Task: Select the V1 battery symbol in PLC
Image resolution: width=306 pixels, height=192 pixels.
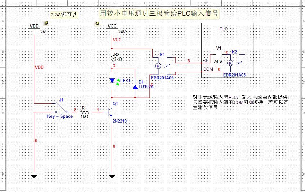Action: 218,54
